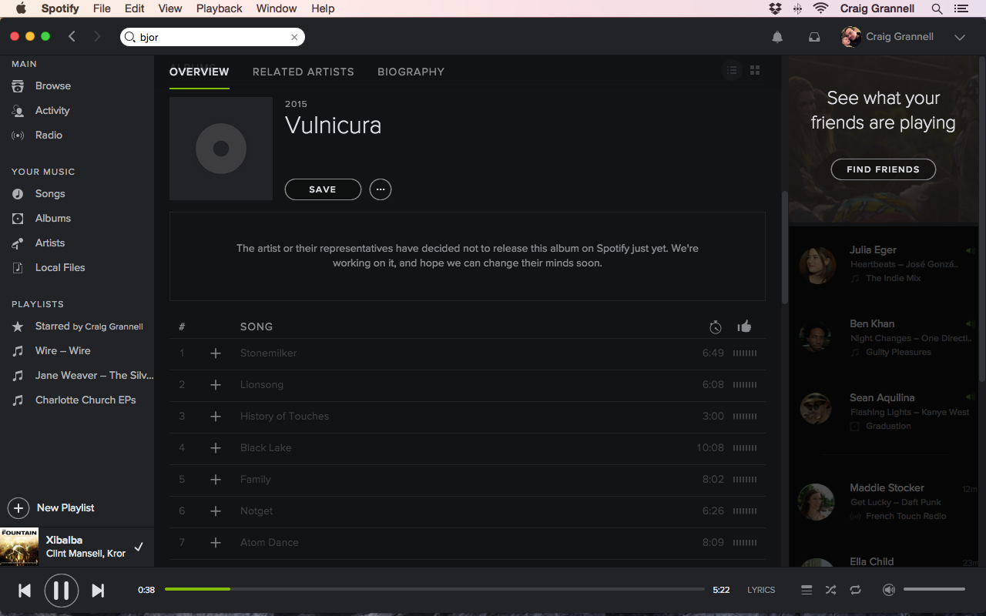Open Radio in the sidebar
986x616 pixels.
click(49, 136)
